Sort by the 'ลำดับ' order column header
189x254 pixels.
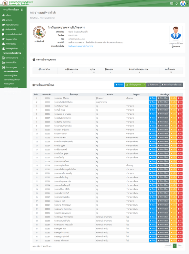(36, 94)
